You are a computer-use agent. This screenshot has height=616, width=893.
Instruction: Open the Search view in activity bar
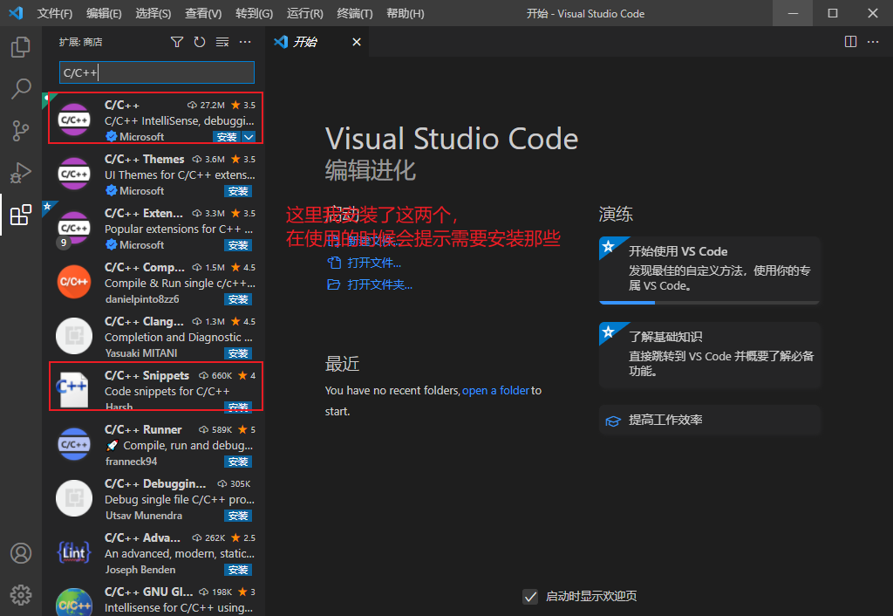click(x=21, y=89)
